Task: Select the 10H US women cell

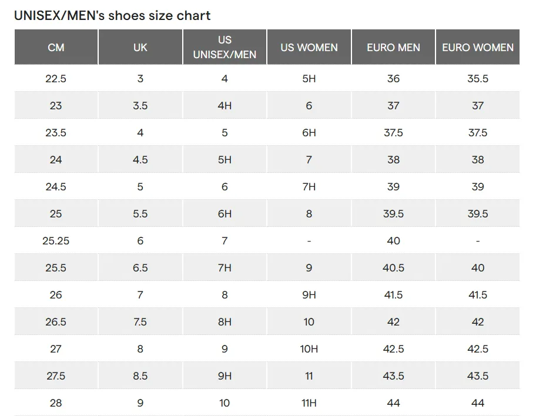Action: (x=309, y=348)
